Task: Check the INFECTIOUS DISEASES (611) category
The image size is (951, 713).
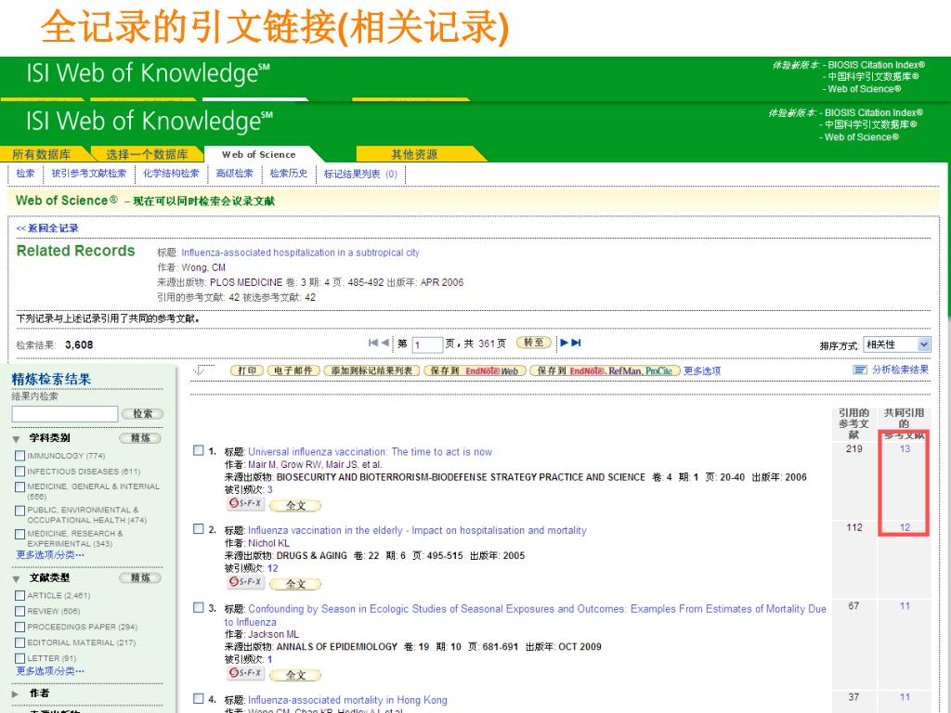Action: pyautogui.click(x=20, y=472)
